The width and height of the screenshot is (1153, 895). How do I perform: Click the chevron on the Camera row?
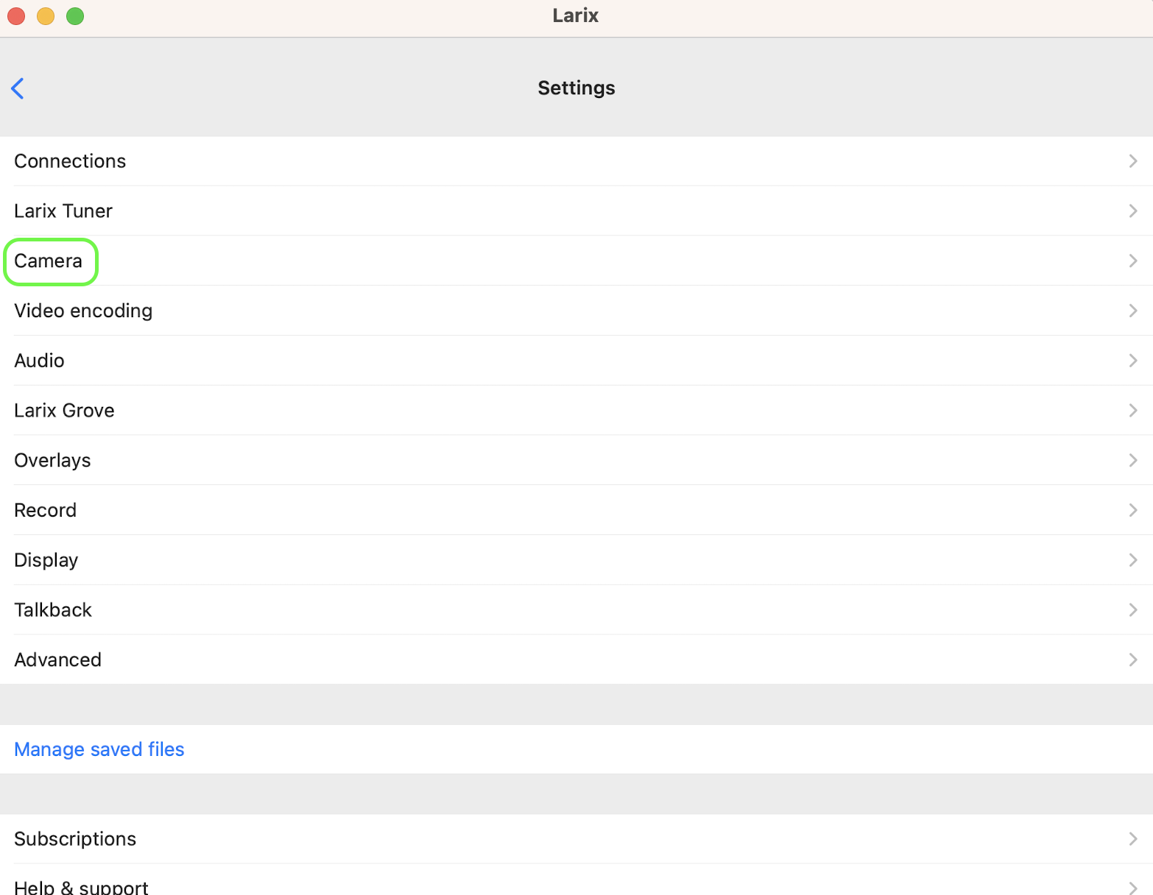click(x=1133, y=261)
